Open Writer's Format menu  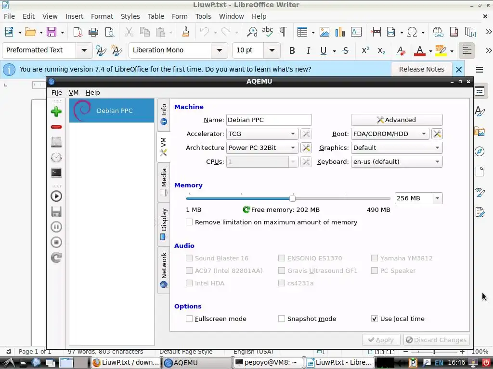pos(102,16)
